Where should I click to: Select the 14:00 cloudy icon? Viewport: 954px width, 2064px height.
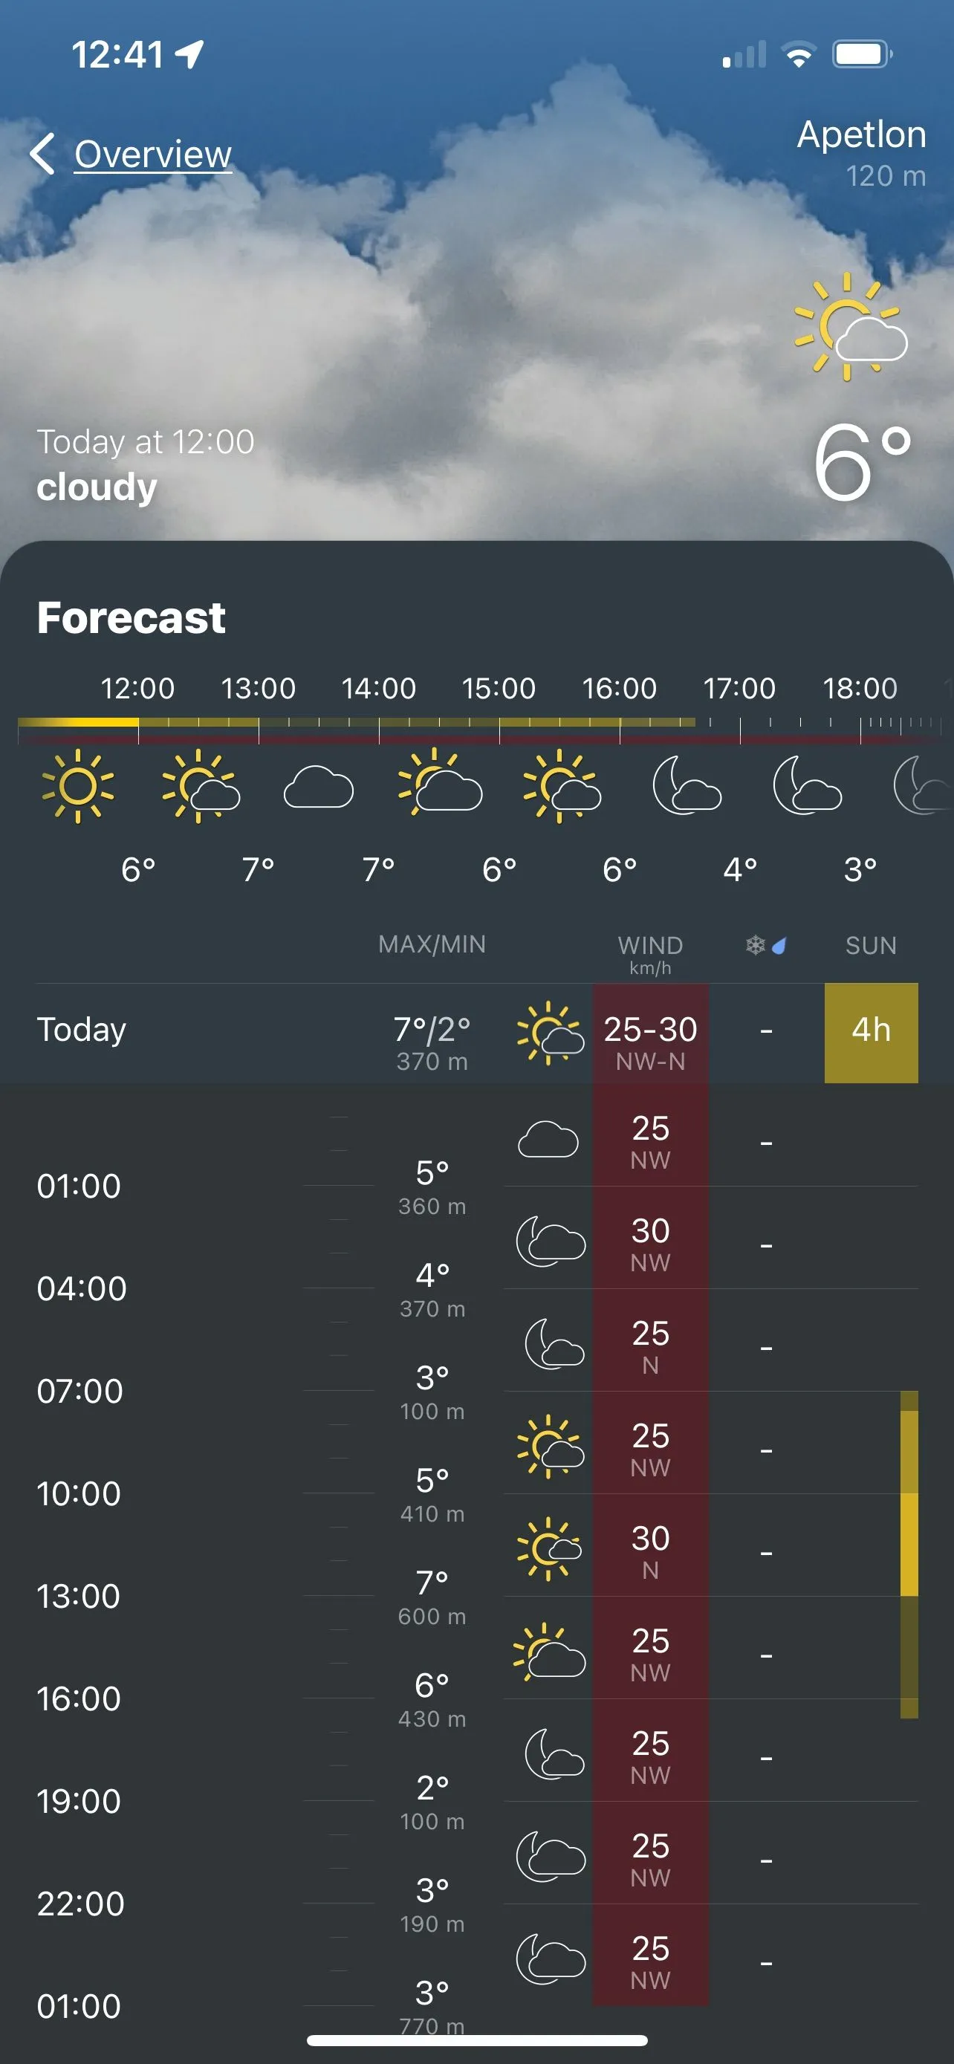[x=318, y=788]
